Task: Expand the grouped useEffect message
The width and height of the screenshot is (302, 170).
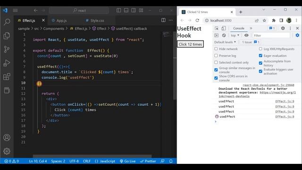Action: pyautogui.click(x=217, y=117)
